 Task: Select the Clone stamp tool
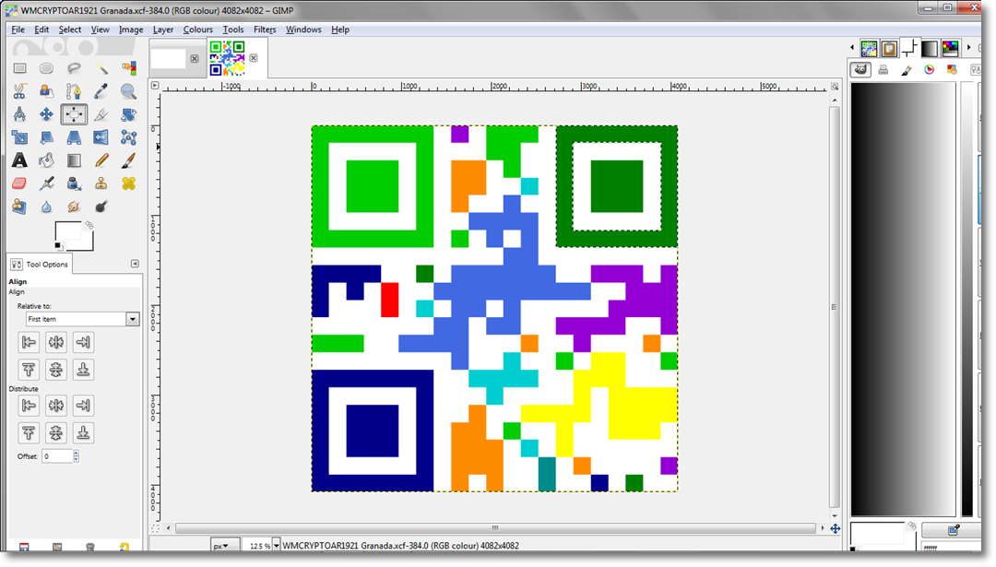click(101, 183)
